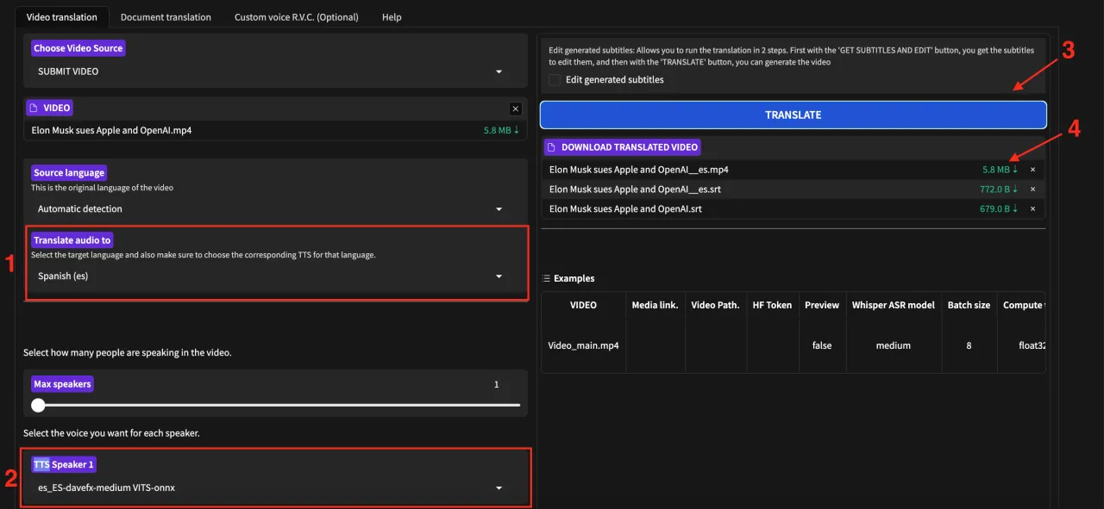Select the Video_main.mp4 example row
Screen dimensions: 1104x509
pos(583,345)
